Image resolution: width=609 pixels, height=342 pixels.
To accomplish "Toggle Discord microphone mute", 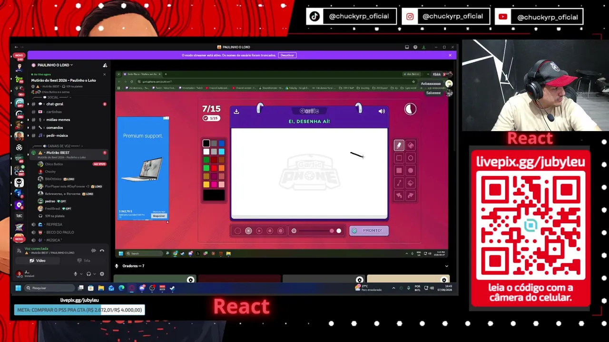I will [x=75, y=274].
